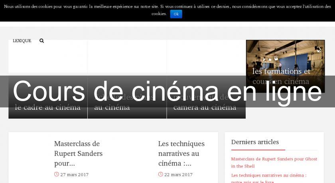Image resolution: width=335 pixels, height=183 pixels.
Task: Click clock icon beside 27 mars 2017
Action: click(56, 174)
